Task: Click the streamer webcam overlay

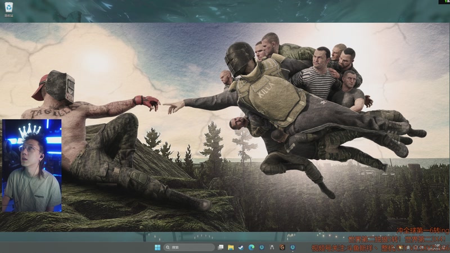Action: pyautogui.click(x=32, y=166)
